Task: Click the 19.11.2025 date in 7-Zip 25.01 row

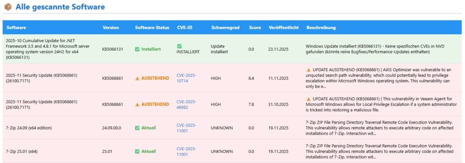Action: (x=278, y=151)
